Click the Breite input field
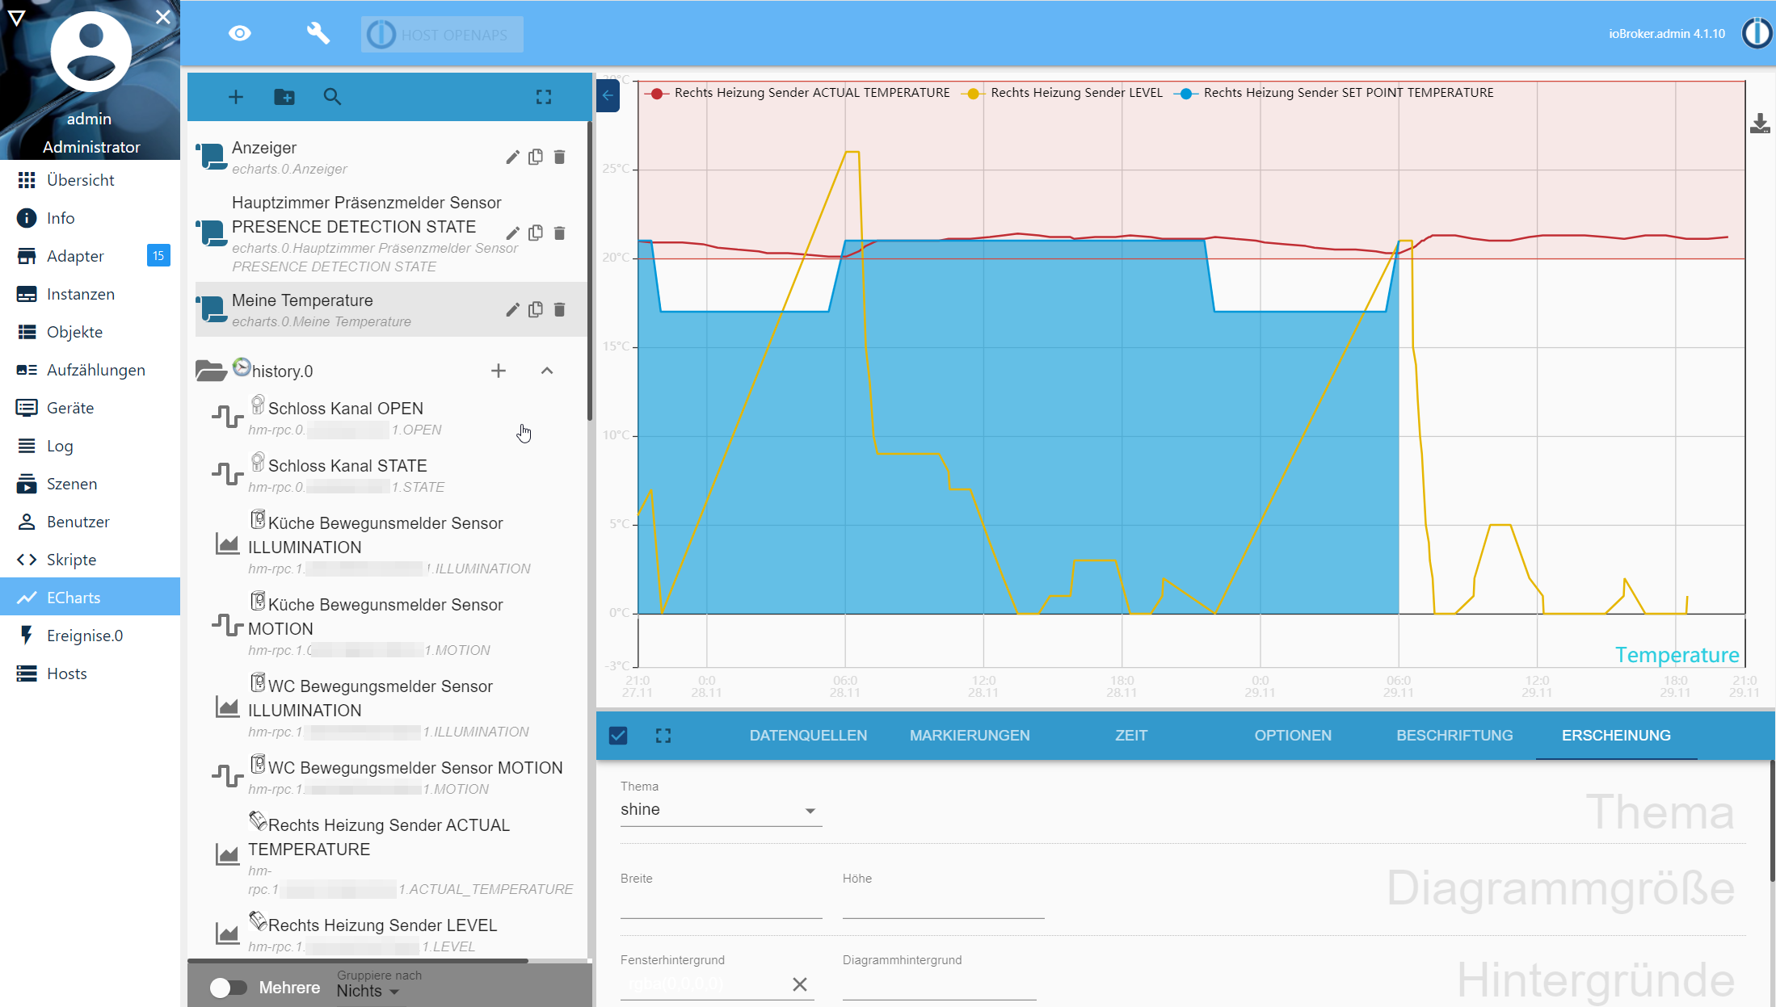 721,906
